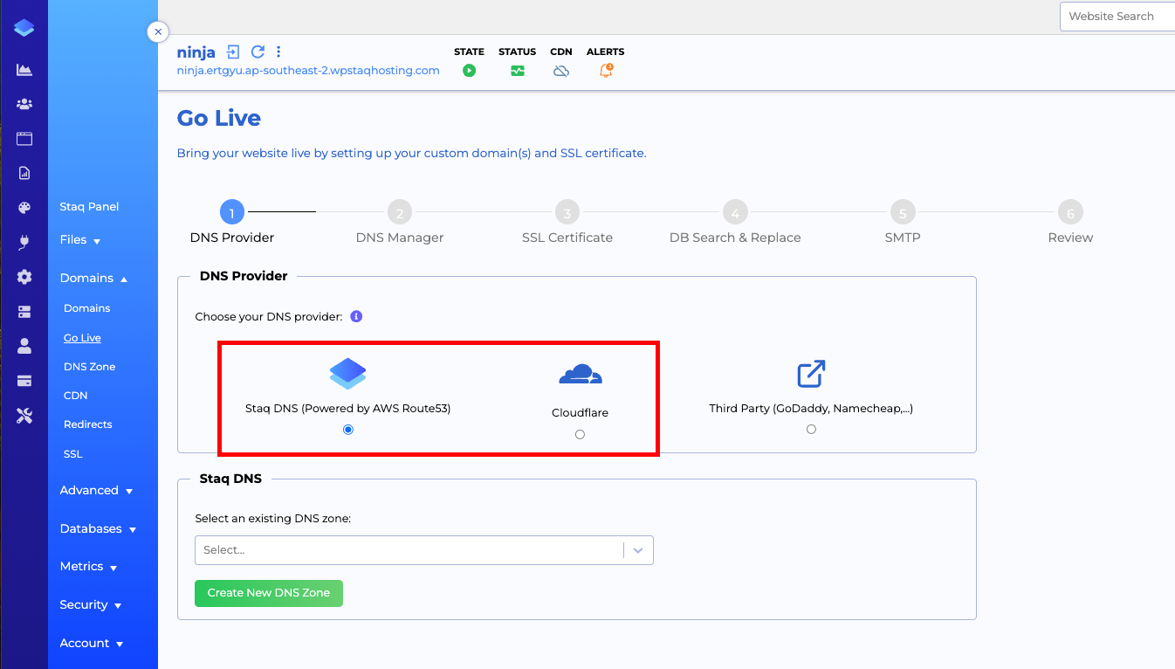Expand the Security sidebar section
The width and height of the screenshot is (1175, 669).
coord(90,605)
